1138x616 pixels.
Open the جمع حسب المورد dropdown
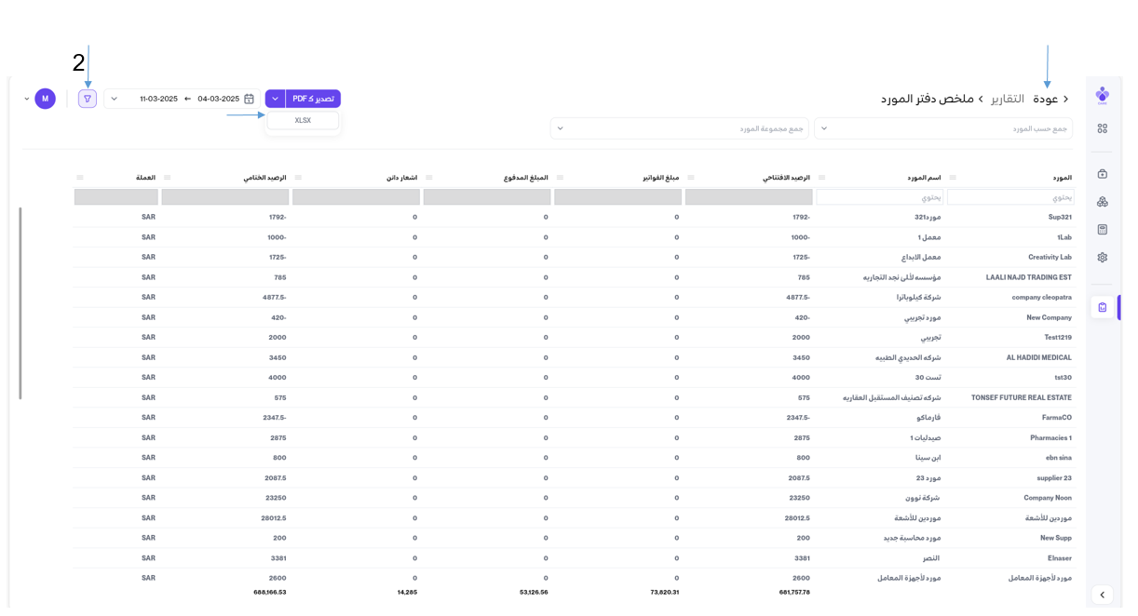942,128
